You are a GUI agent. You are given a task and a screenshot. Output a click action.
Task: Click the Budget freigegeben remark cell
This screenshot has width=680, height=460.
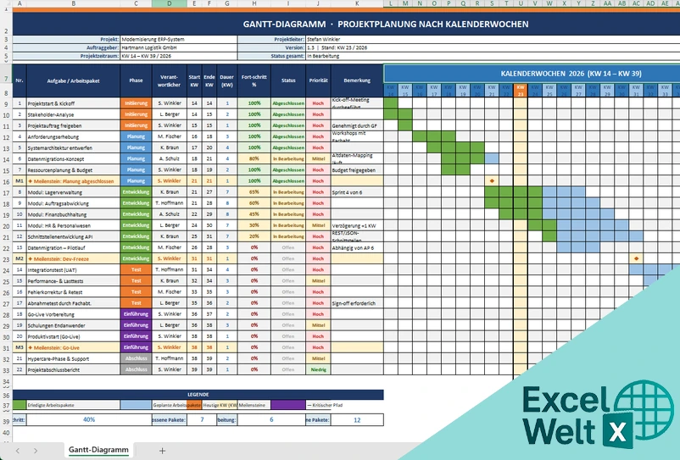coord(357,169)
